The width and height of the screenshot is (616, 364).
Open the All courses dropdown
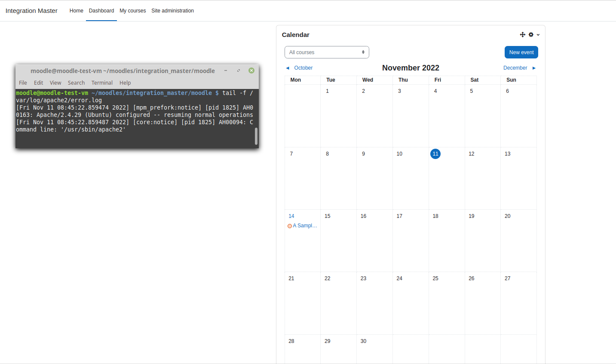tap(327, 52)
